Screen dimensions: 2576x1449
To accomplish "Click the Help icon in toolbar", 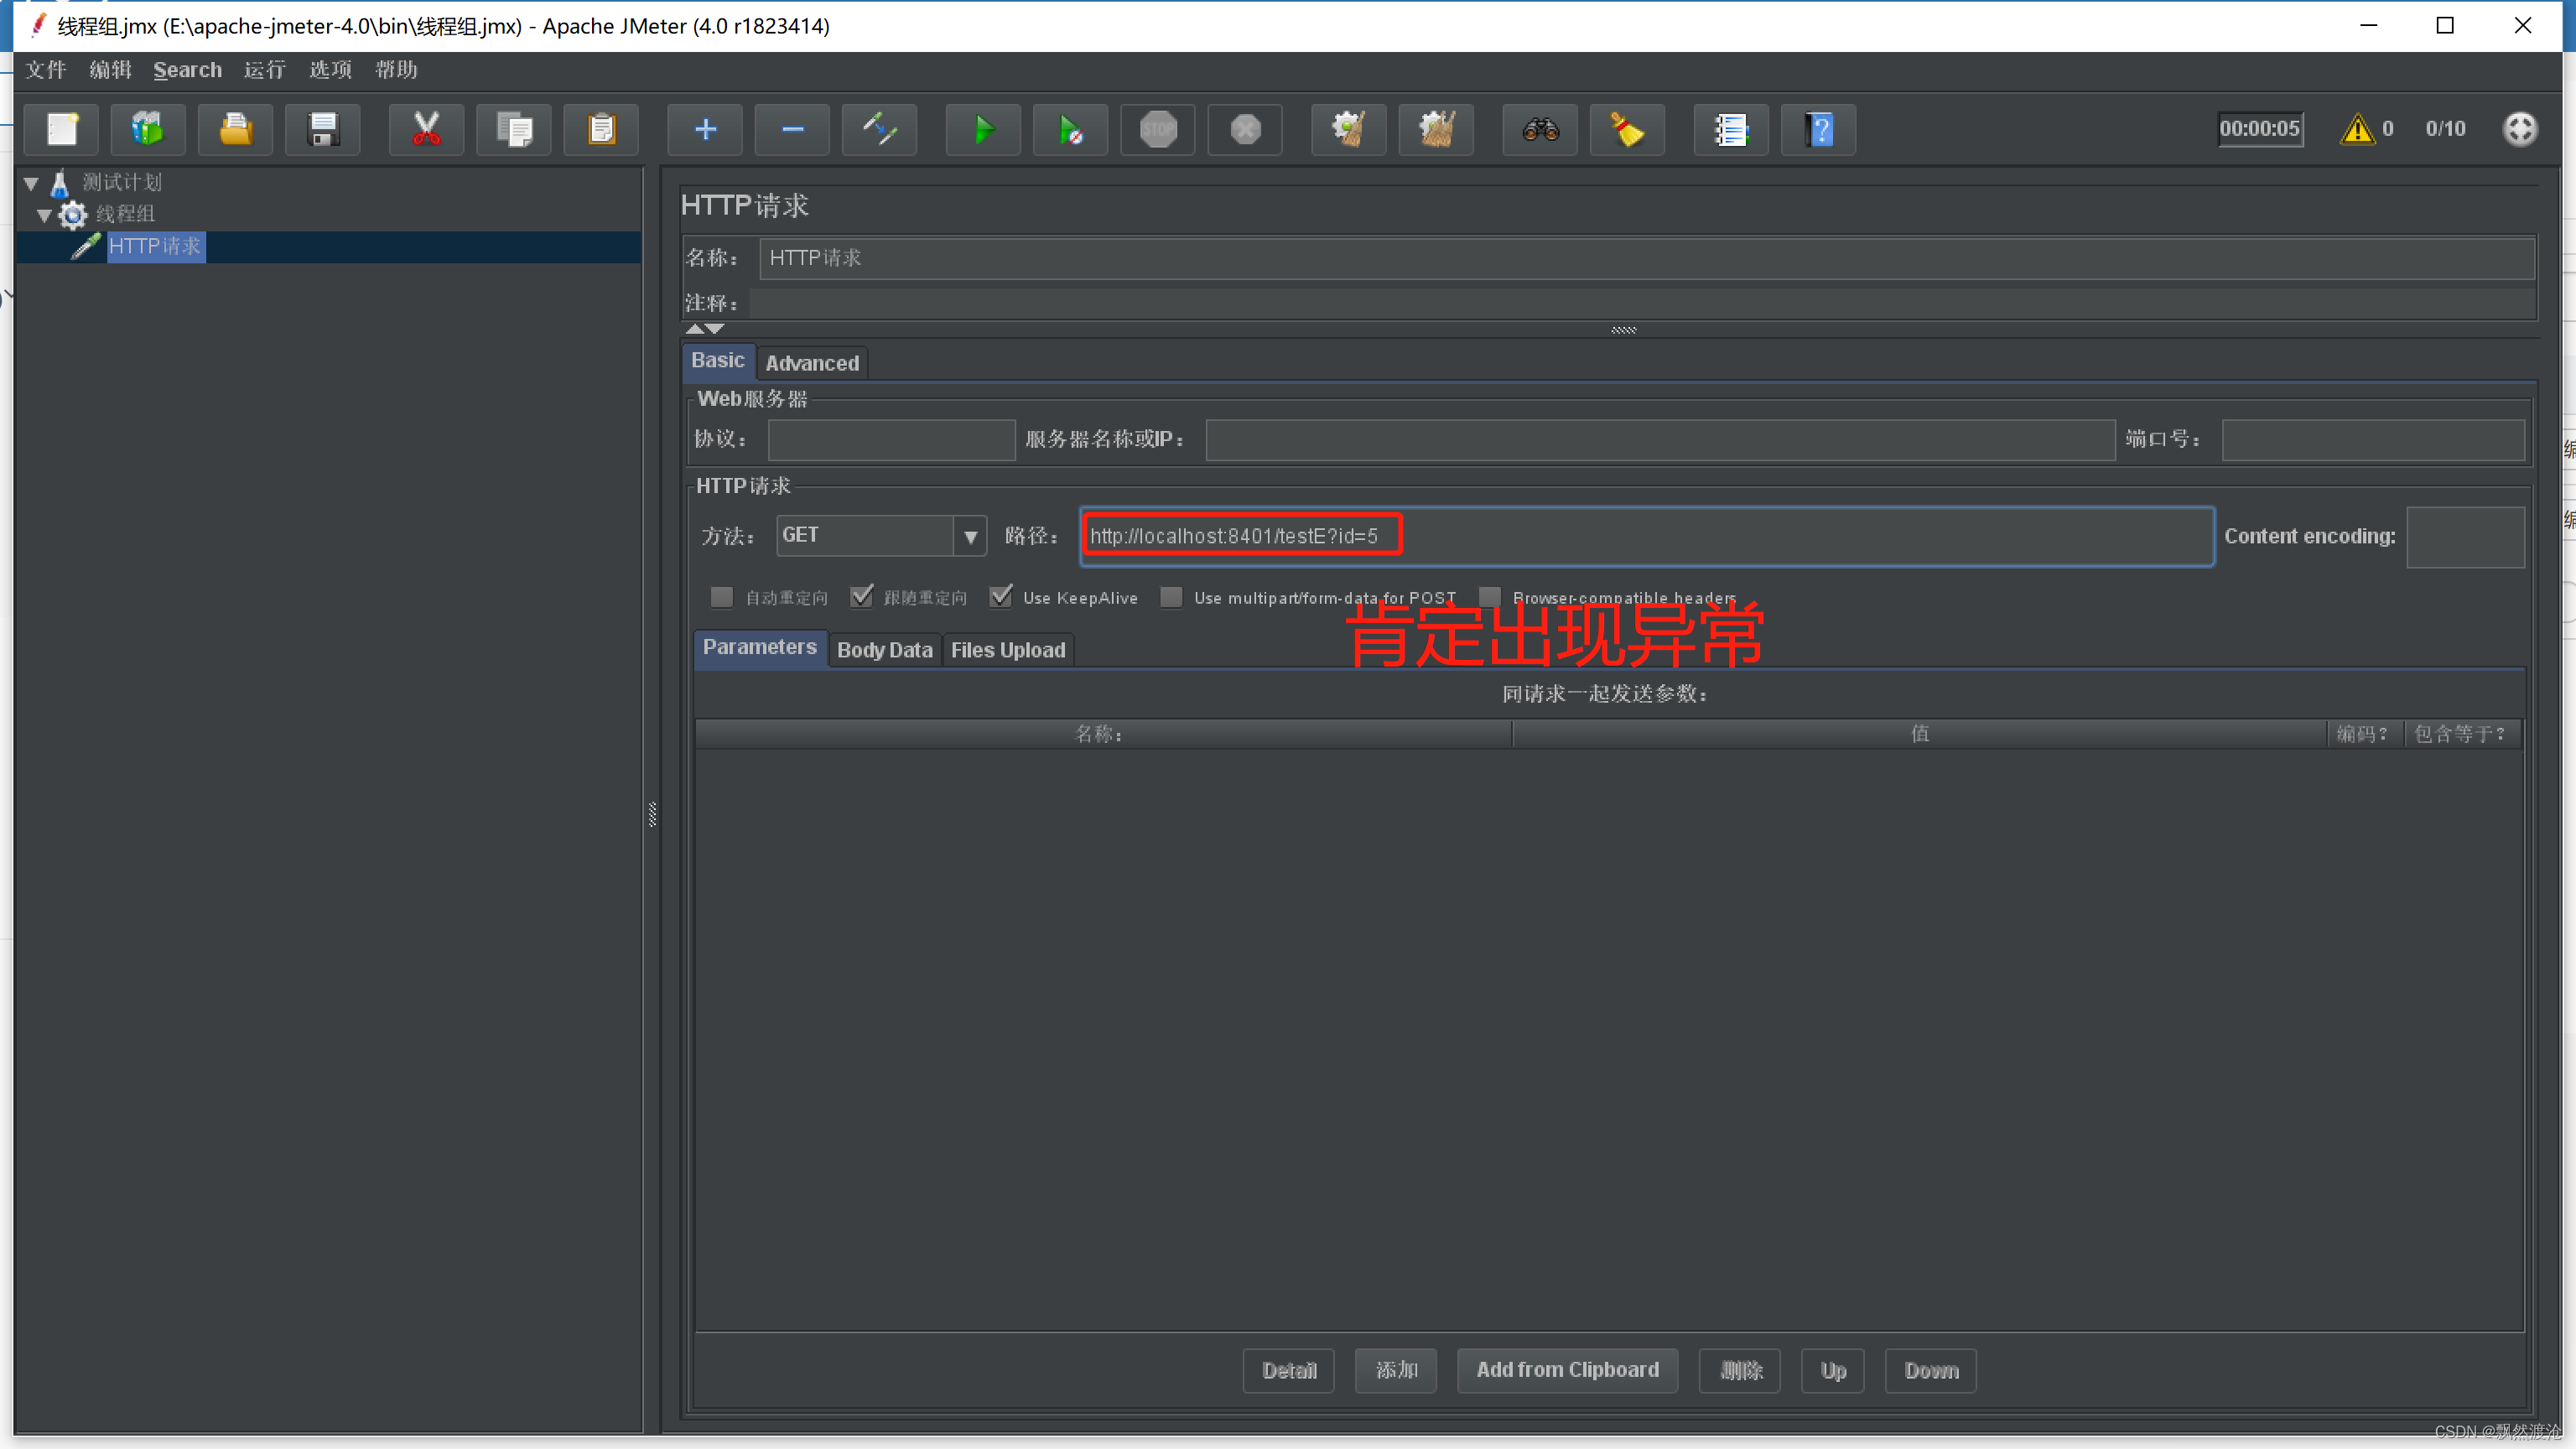I will pos(1817,127).
